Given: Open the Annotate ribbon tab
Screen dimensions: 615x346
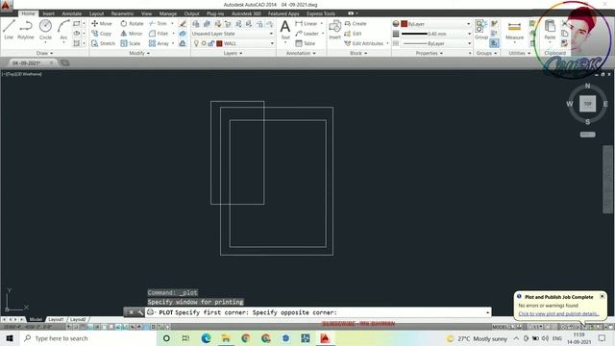Looking at the screenshot, I should (x=72, y=13).
